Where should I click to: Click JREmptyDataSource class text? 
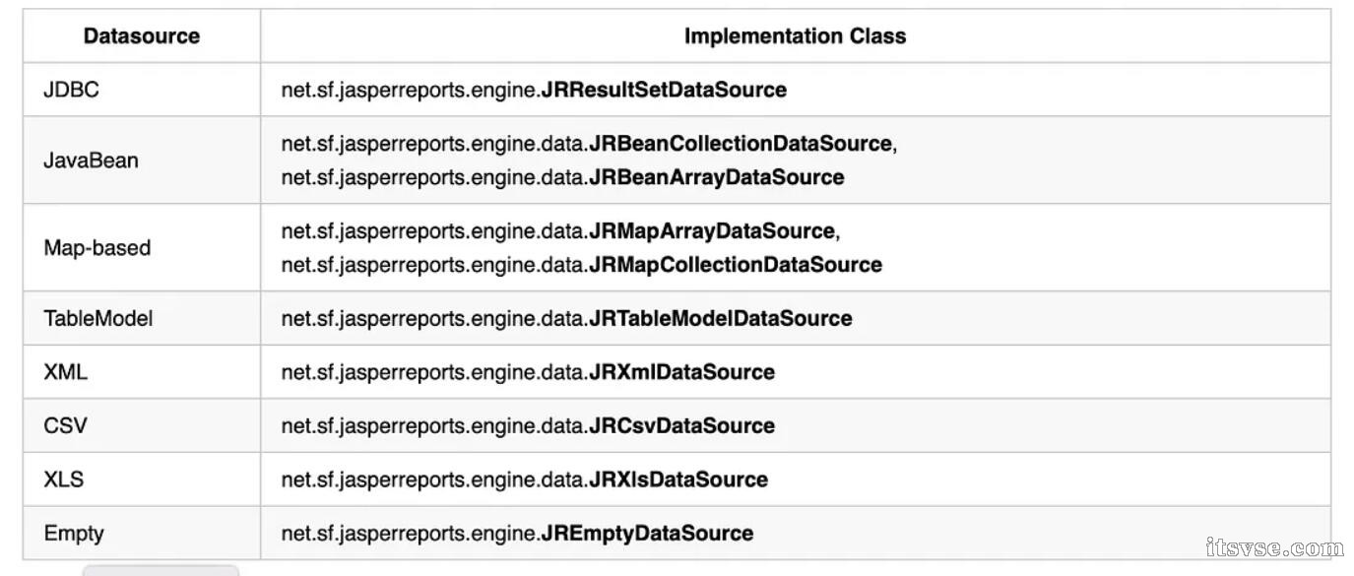647,533
